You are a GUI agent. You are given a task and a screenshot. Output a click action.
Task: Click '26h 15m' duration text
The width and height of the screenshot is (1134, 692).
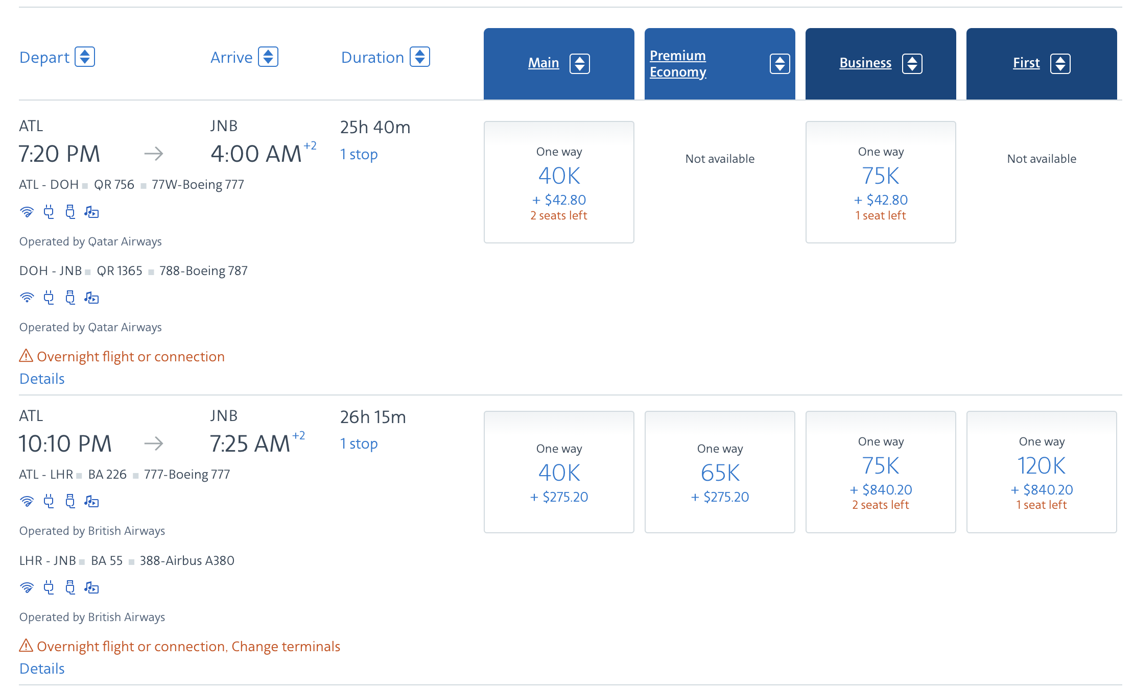tap(373, 417)
